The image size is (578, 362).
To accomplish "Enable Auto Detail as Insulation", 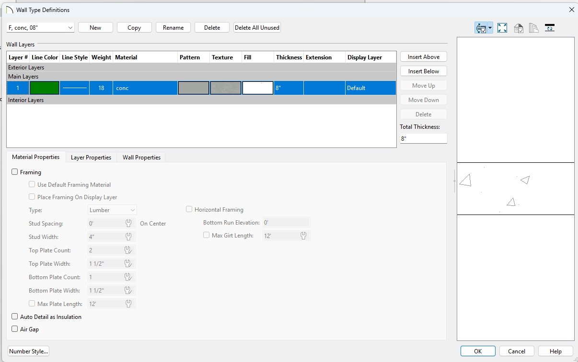I will click(x=14, y=317).
